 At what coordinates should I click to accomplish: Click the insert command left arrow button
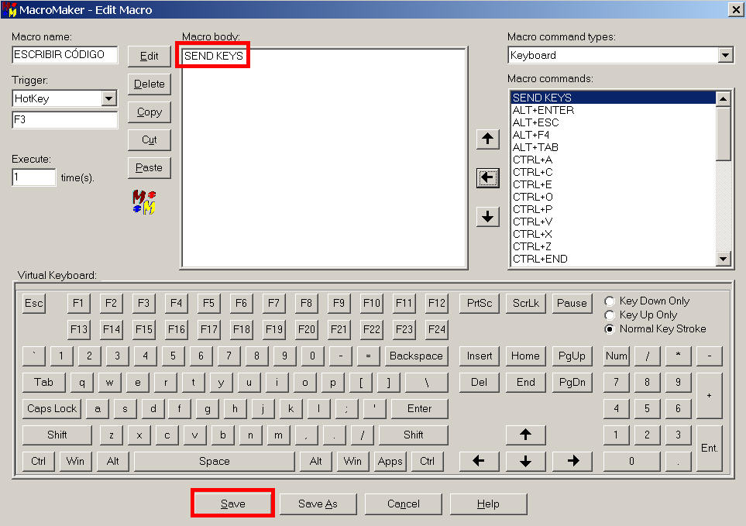point(487,178)
